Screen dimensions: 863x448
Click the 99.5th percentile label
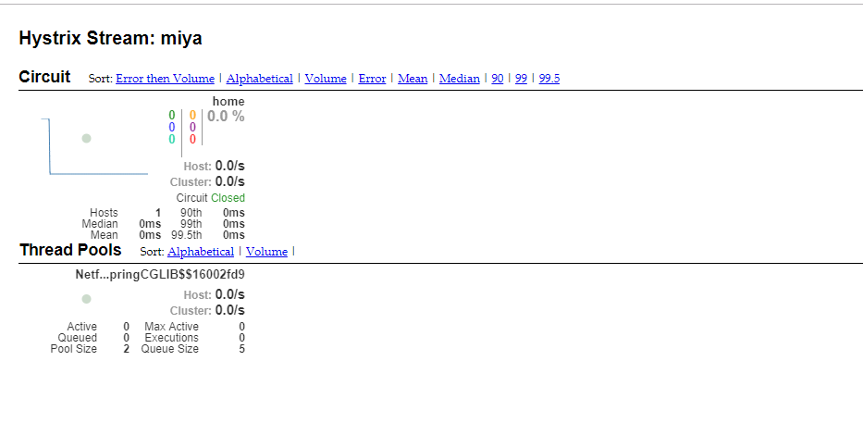[187, 235]
